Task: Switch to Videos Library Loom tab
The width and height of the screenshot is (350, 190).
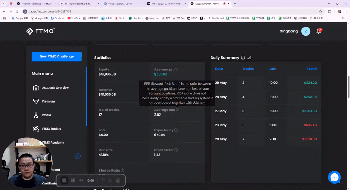Action: point(123,4)
